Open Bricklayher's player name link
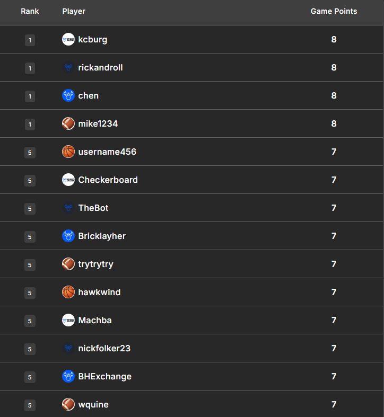 (x=102, y=236)
